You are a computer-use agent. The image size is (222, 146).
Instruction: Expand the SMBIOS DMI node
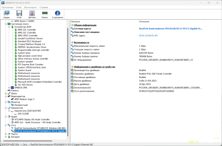click(9, 88)
